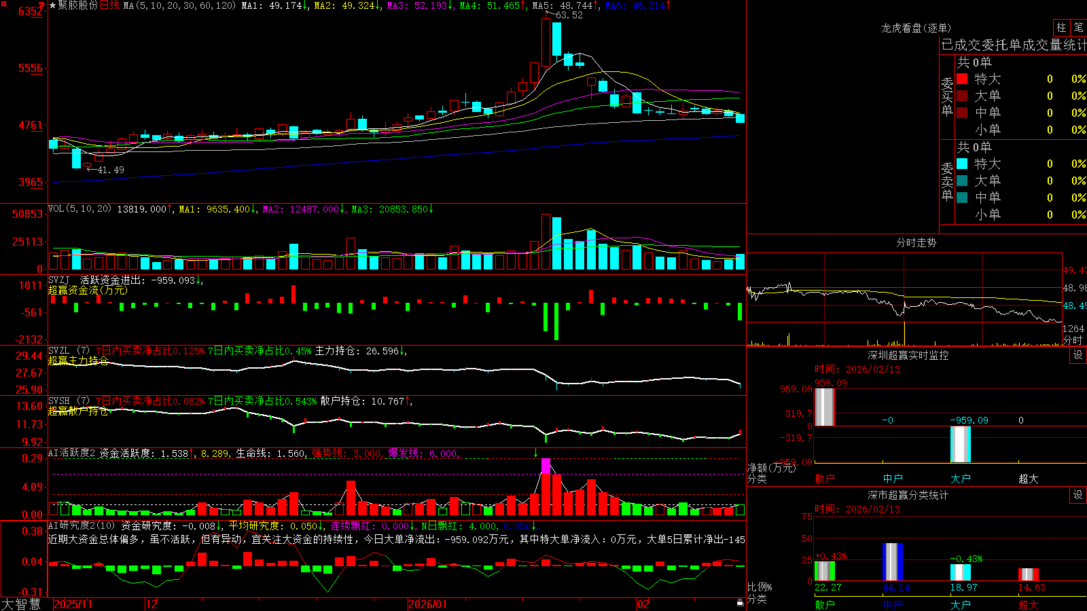
Task: Click the 时间: 2026/02/13 in 深圳超赢实时监控
Action: point(857,369)
